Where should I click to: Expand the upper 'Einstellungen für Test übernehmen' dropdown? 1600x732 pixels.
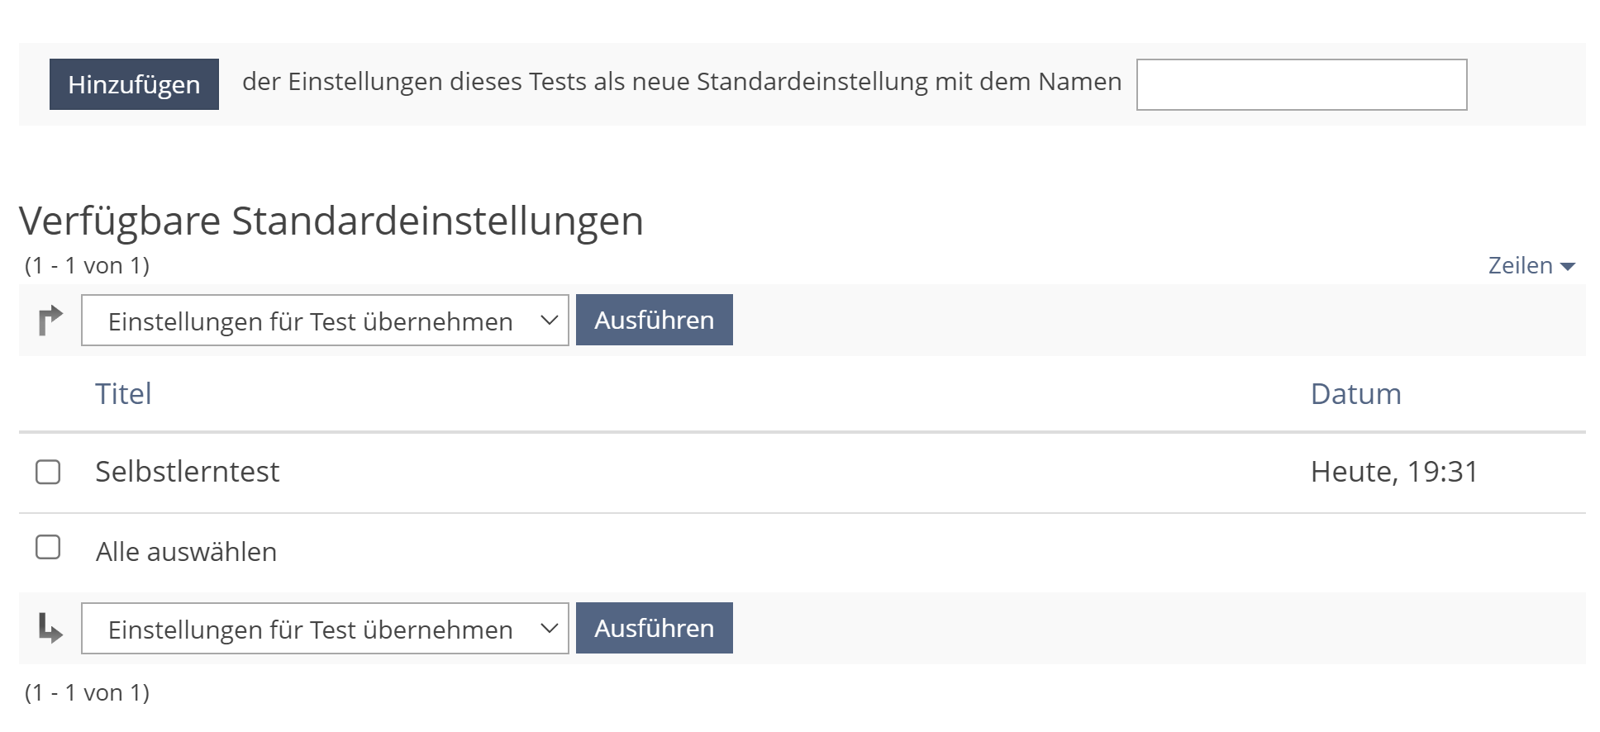325,321
